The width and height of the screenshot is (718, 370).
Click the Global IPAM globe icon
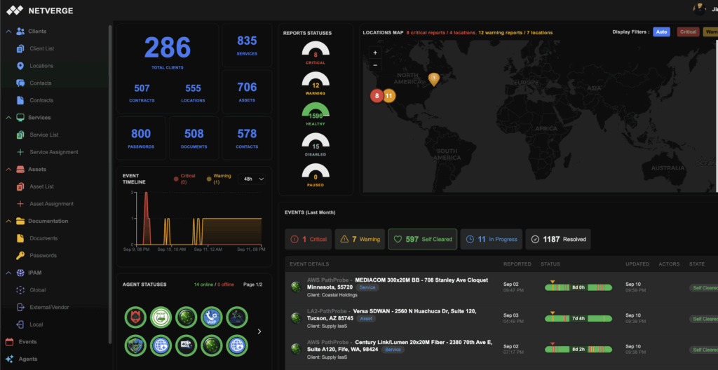(20, 290)
